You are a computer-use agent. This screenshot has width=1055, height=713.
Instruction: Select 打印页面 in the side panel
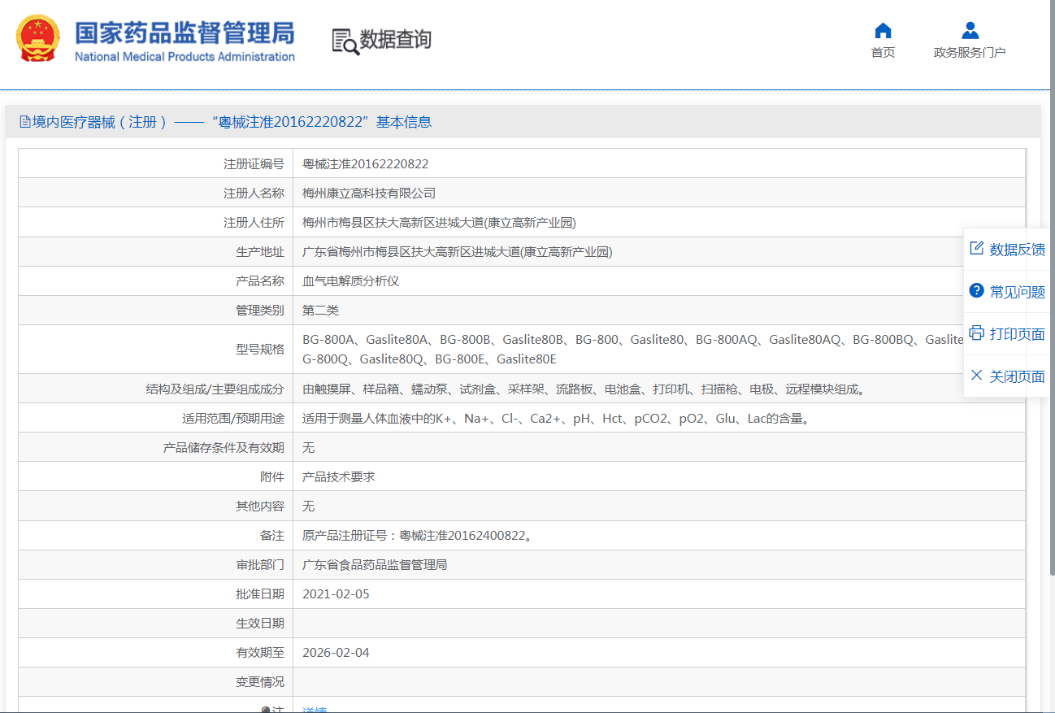click(x=1018, y=334)
